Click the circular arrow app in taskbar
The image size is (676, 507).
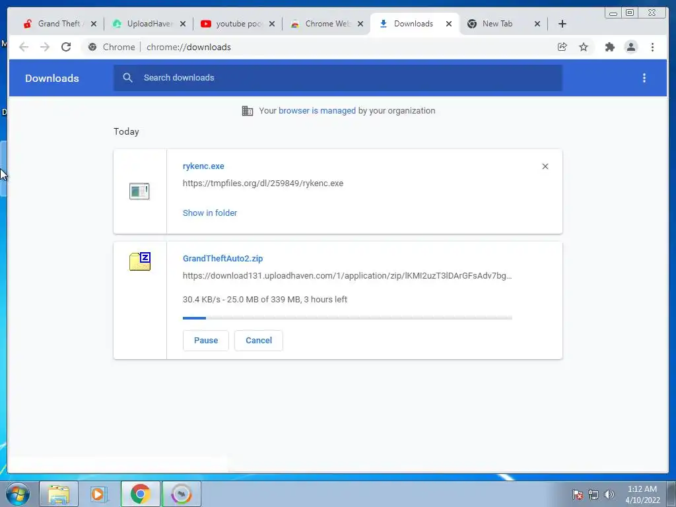point(181,494)
